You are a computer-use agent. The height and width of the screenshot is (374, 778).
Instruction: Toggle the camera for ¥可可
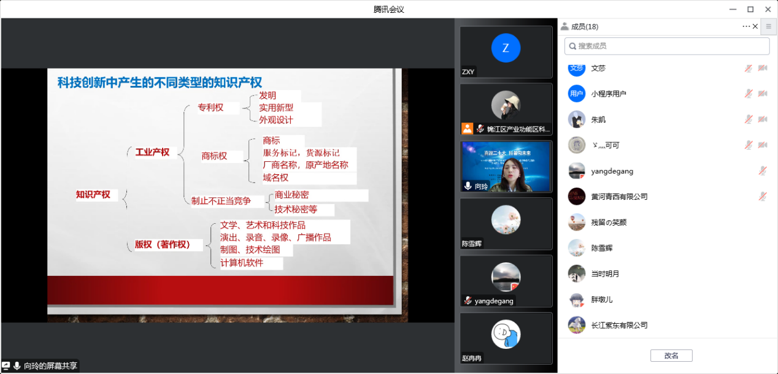click(x=762, y=145)
